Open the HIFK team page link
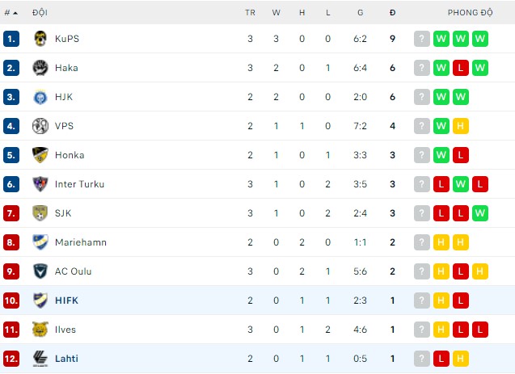The width and height of the screenshot is (515, 374). tap(67, 300)
